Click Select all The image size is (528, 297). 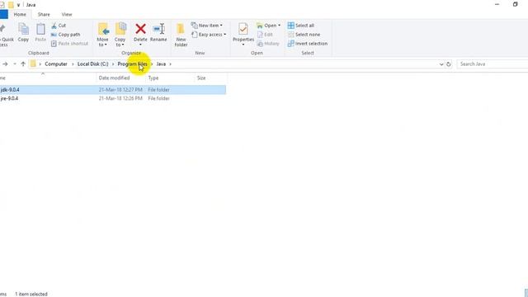301,26
